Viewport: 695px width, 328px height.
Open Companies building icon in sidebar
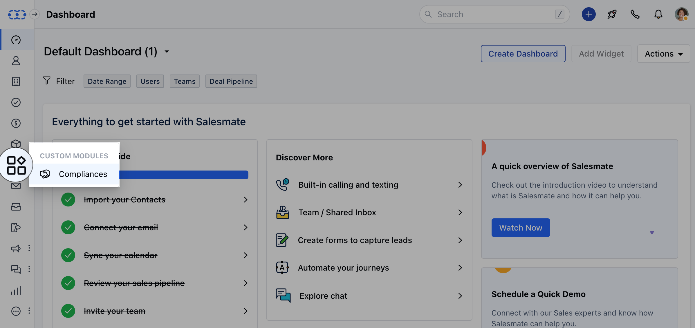(16, 81)
